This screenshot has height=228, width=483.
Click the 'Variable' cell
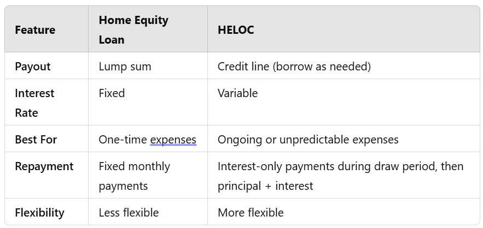237,93
